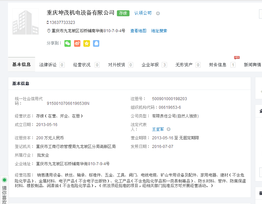This screenshot has height=204, width=262.
Task: Click the 认领公司 link
Action: tap(143, 13)
